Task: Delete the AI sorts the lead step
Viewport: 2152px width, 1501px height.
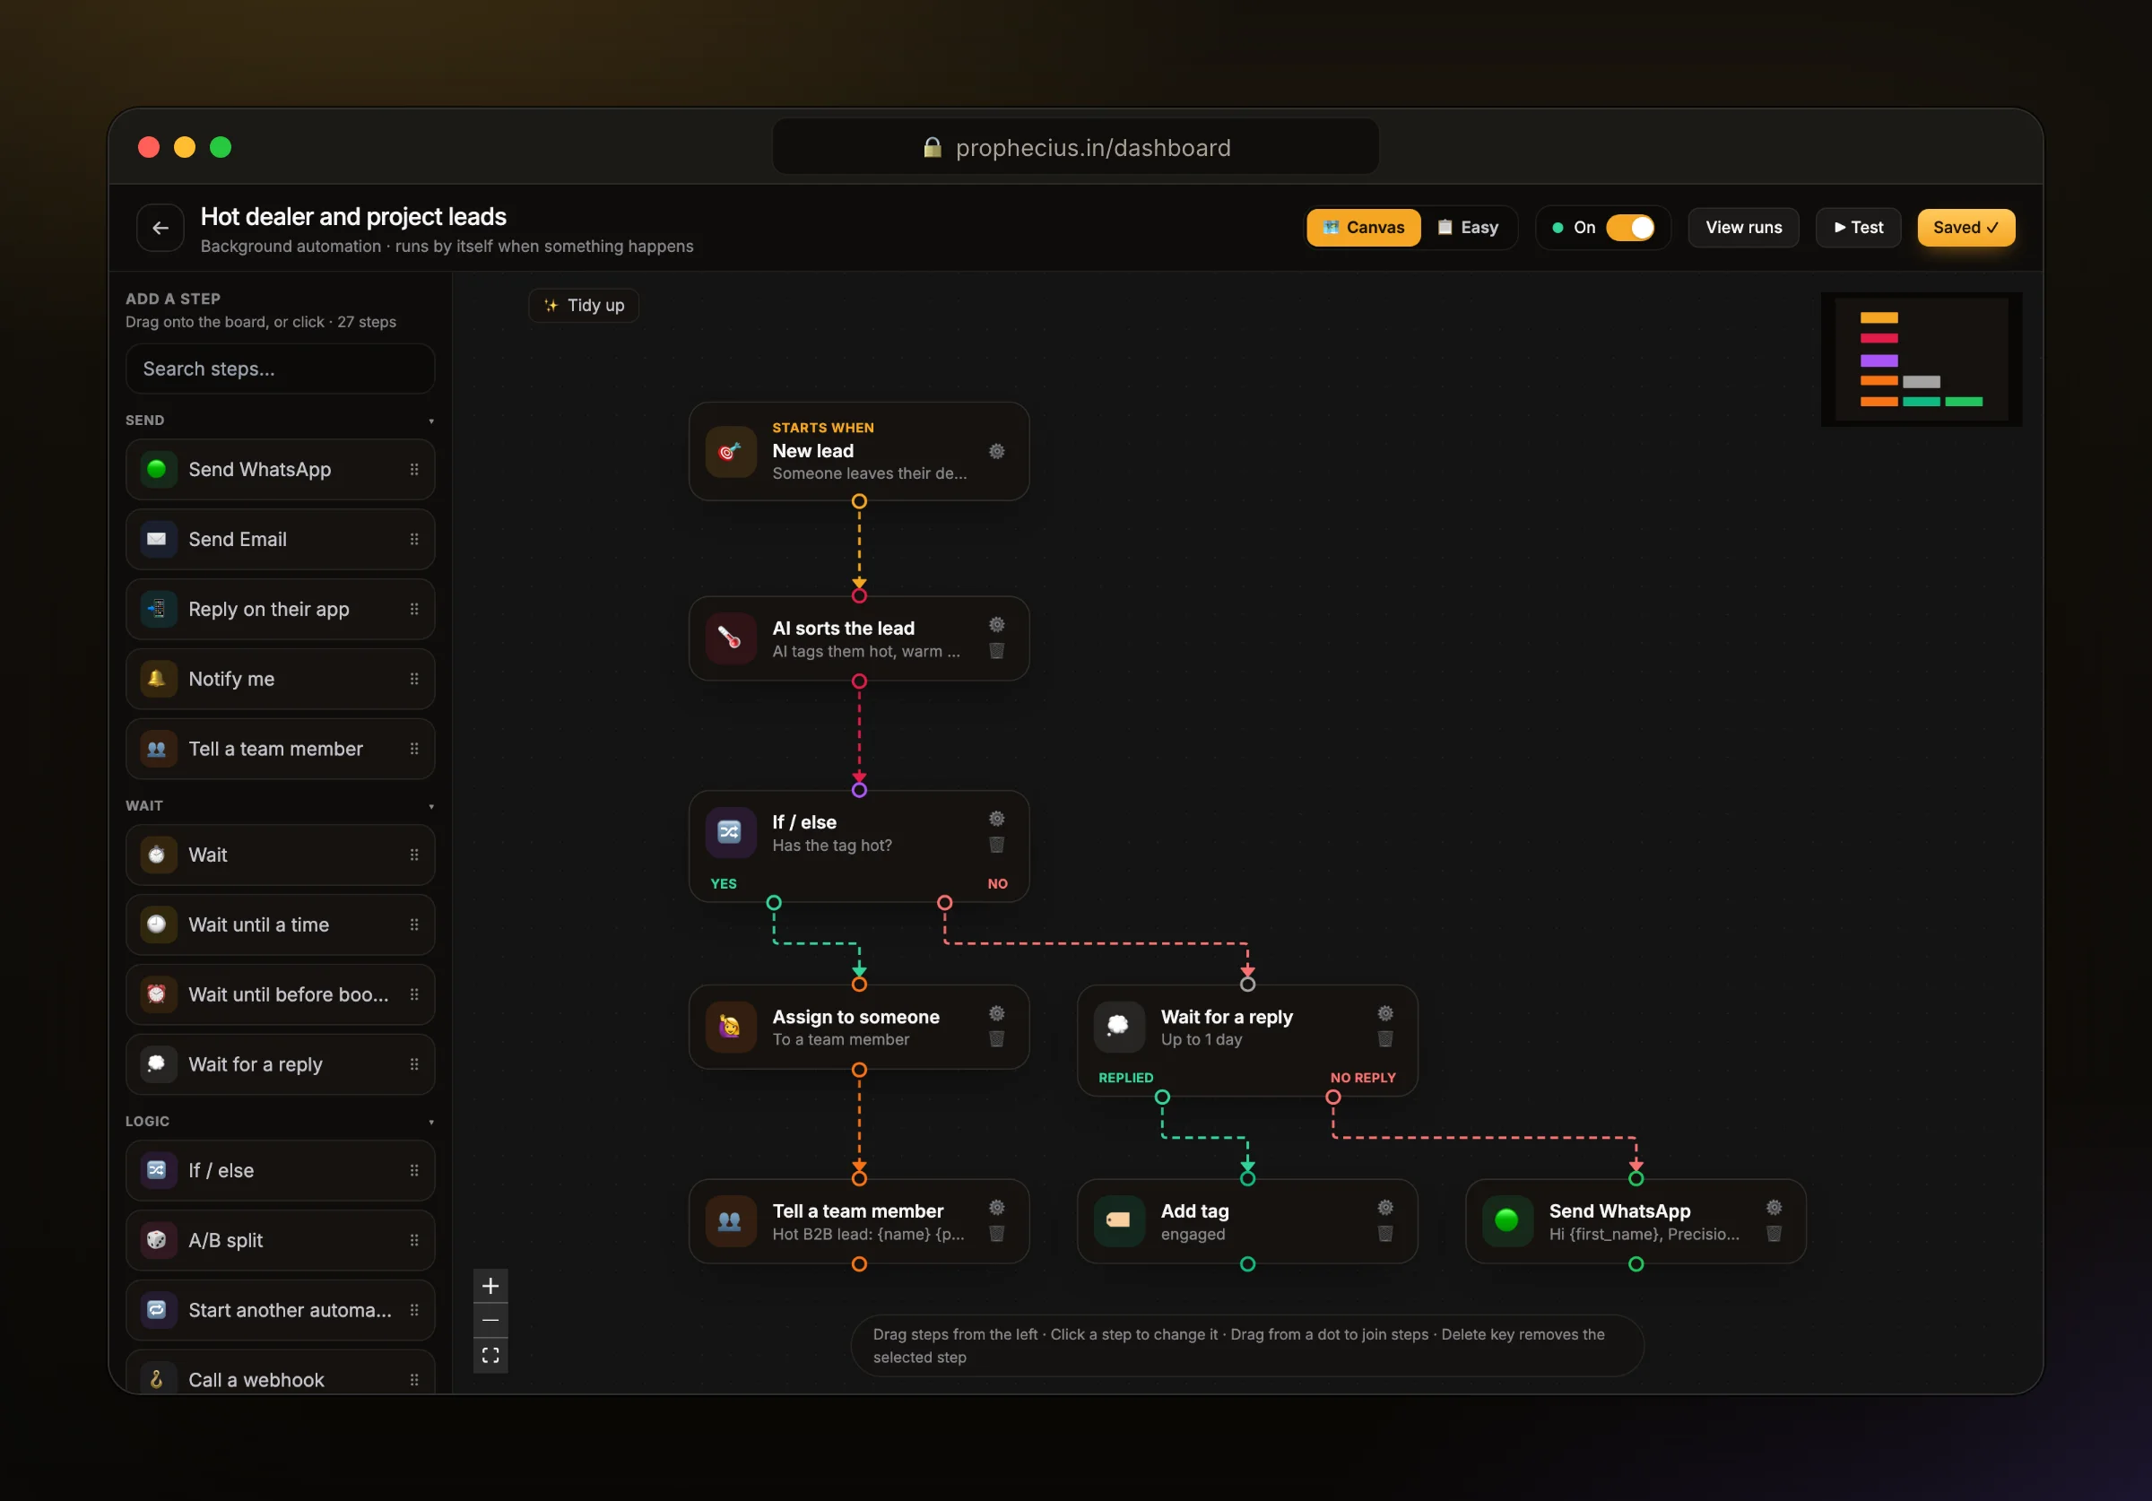Action: click(996, 651)
